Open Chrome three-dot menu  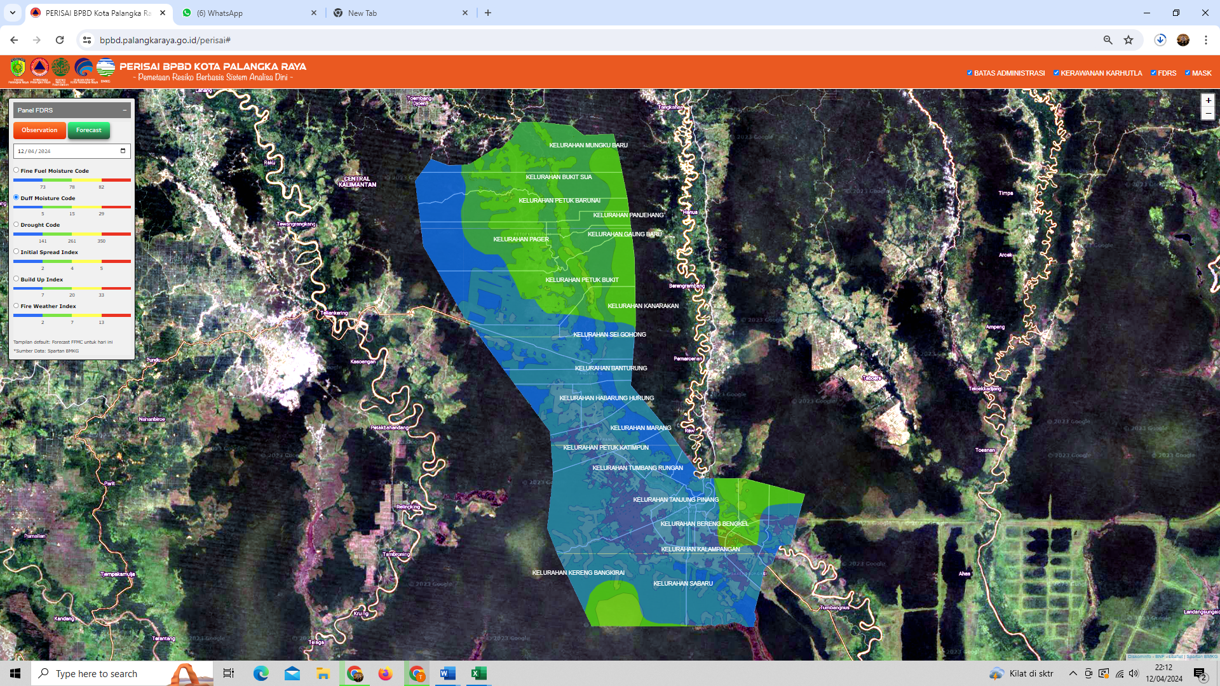point(1206,40)
